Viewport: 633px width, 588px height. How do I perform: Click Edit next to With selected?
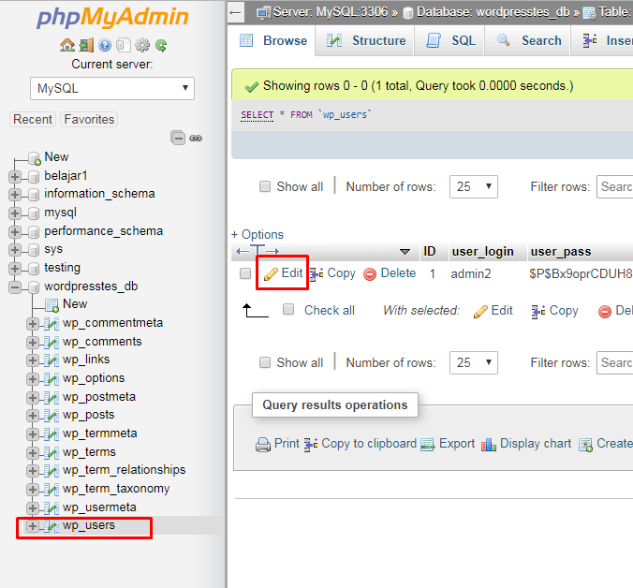click(x=493, y=311)
